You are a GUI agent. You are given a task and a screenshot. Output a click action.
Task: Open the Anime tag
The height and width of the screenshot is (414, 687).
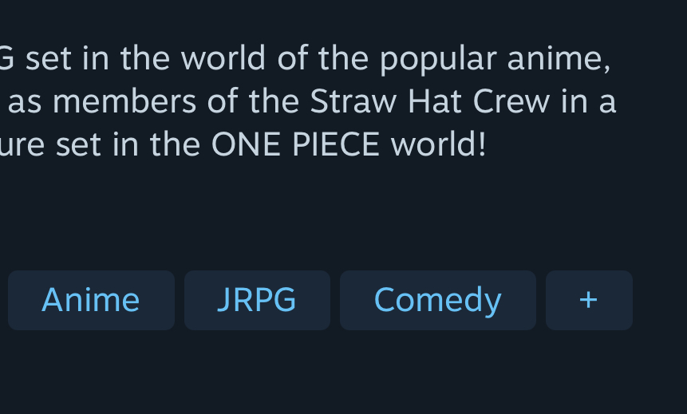click(91, 300)
